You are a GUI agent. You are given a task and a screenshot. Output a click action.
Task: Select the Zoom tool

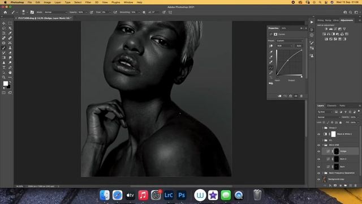point(4,77)
